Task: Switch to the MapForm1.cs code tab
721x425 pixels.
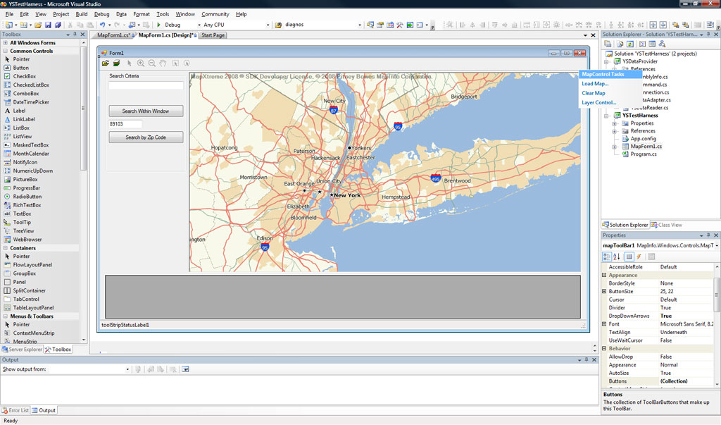Action: pos(113,35)
